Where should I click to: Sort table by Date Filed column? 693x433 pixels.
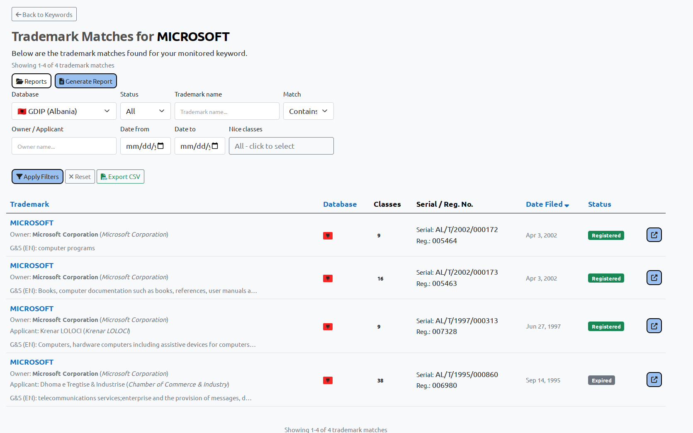pos(545,204)
